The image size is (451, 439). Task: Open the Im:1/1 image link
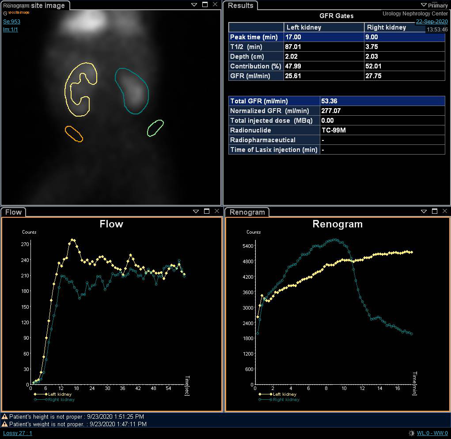[x=10, y=29]
